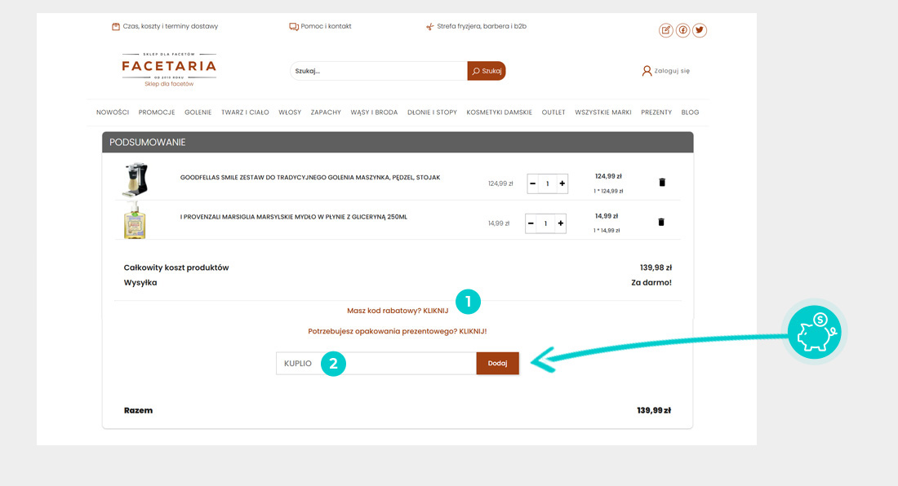Decrease quantity of Goodfellas shaving set

tap(533, 183)
